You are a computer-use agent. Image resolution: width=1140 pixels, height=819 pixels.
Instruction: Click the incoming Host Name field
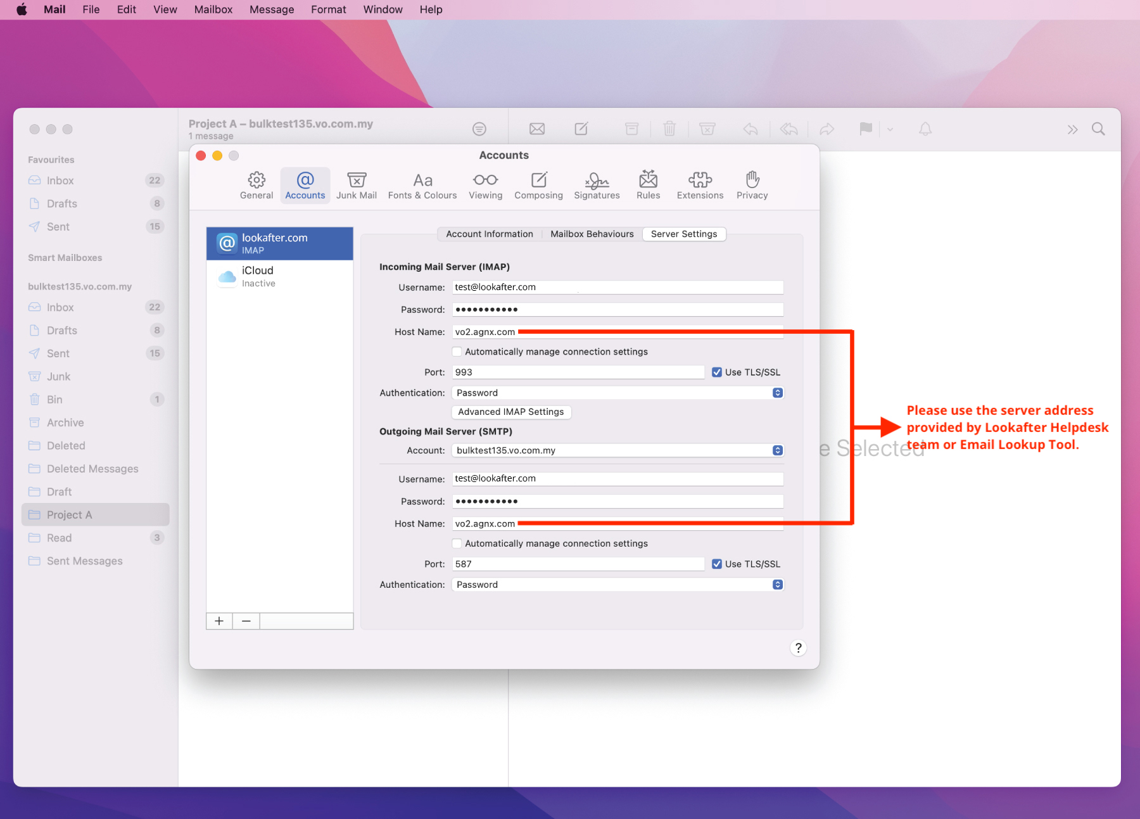[617, 332]
